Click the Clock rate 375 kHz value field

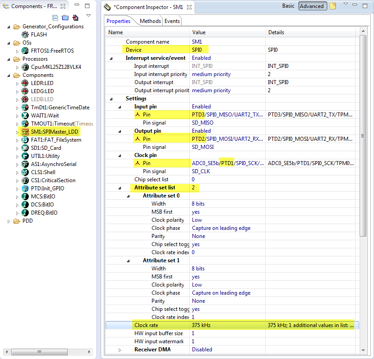pos(201,325)
